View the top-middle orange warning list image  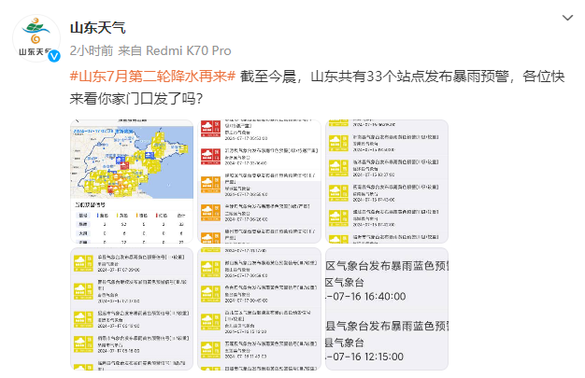258,181
